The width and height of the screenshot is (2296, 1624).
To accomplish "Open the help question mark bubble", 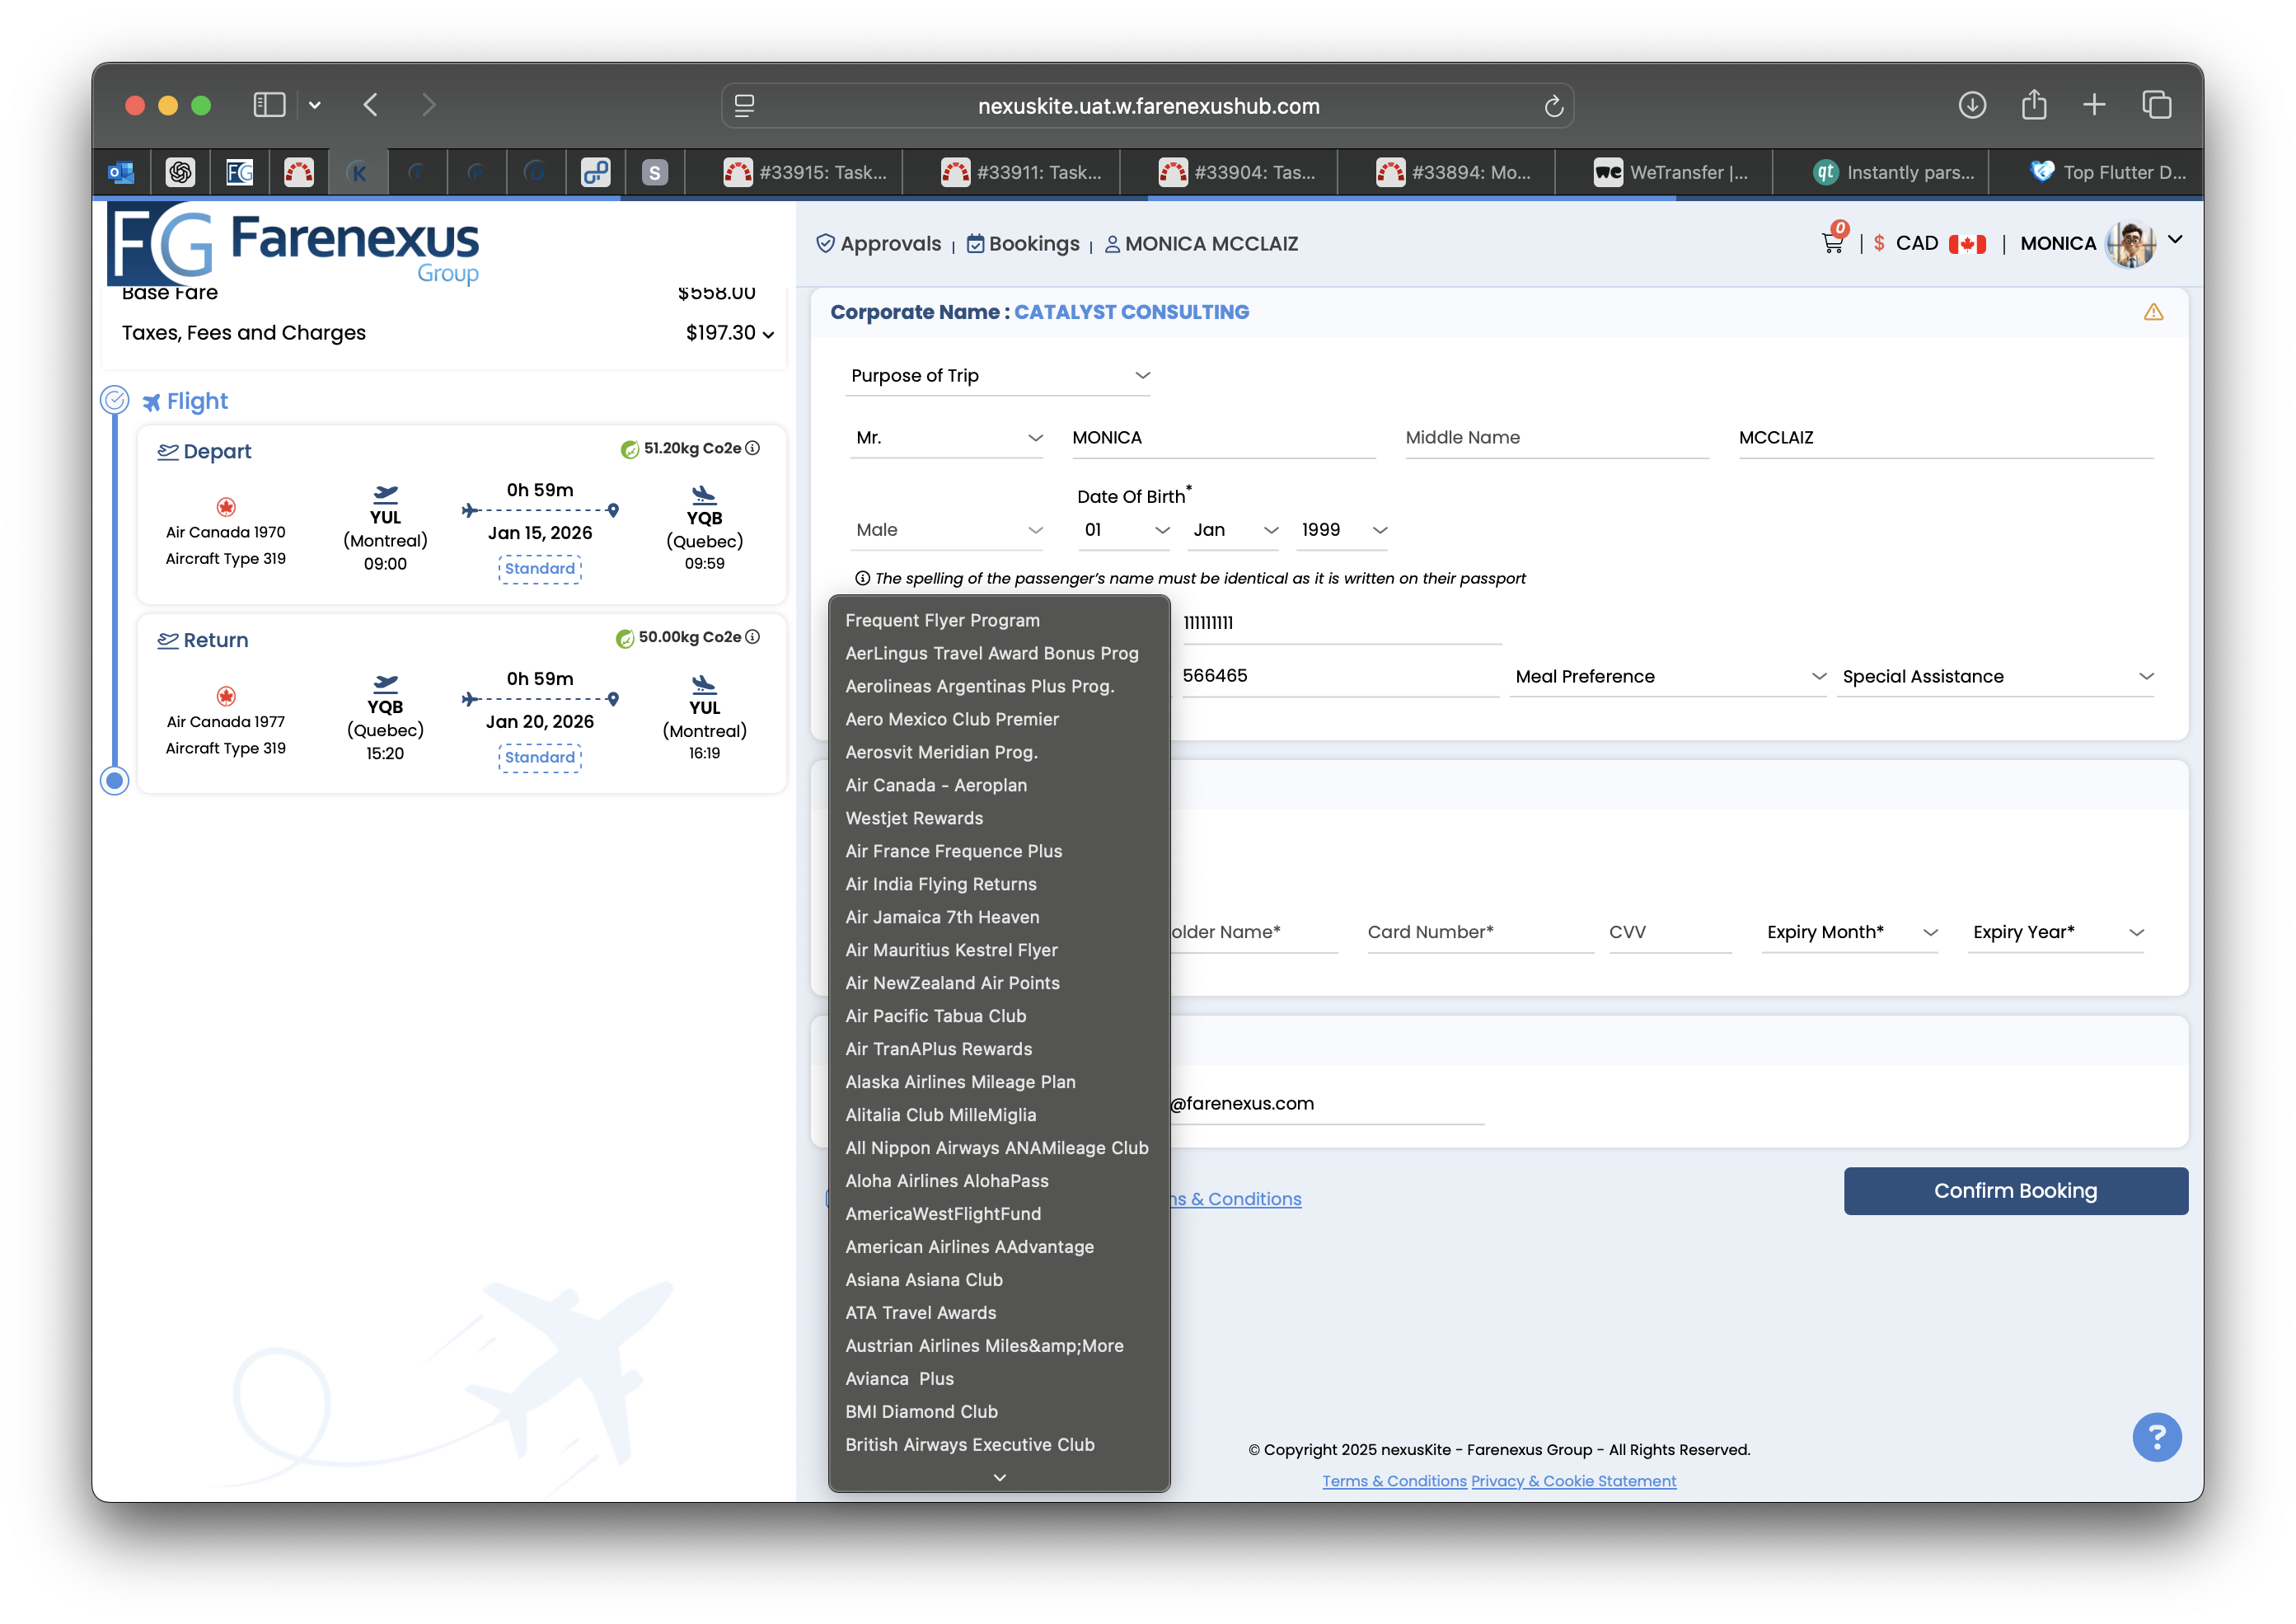I will pyautogui.click(x=2156, y=1437).
